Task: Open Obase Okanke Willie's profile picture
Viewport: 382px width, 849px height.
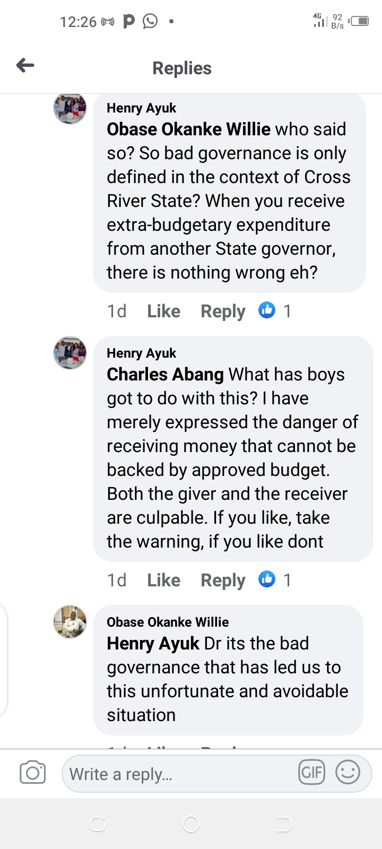Action: click(70, 621)
